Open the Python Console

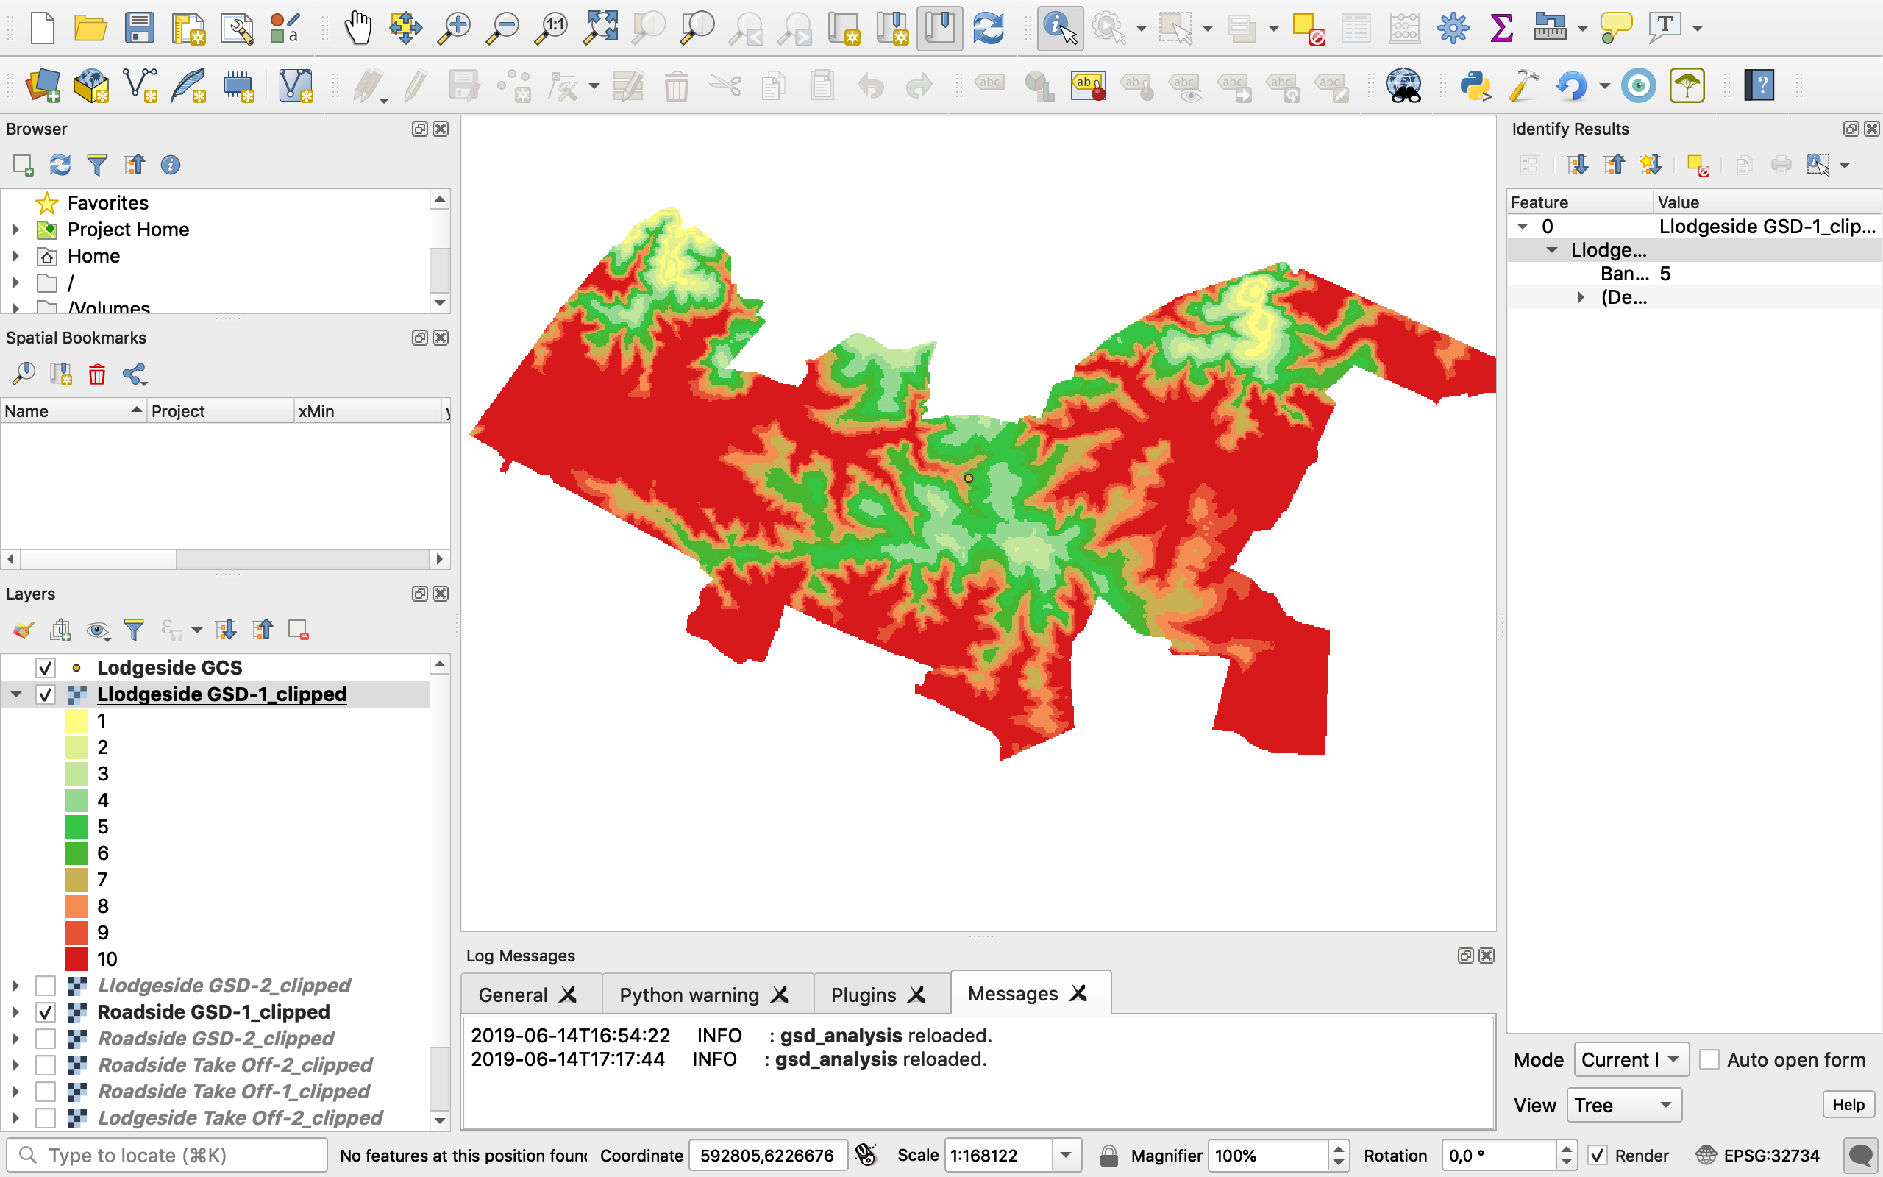tap(1476, 85)
